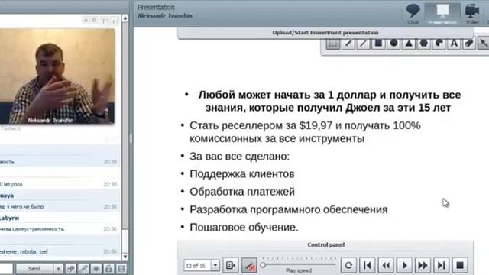Switch to the Video view
The image size is (489, 275).
coord(472,14)
